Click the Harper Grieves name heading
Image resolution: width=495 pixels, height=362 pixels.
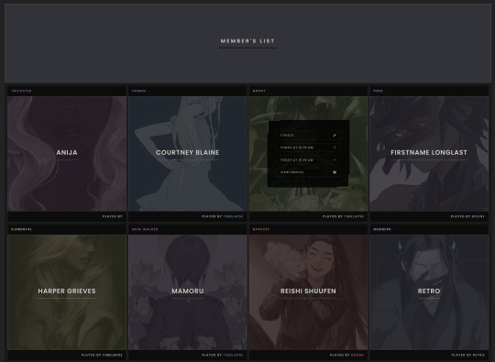tap(67, 291)
